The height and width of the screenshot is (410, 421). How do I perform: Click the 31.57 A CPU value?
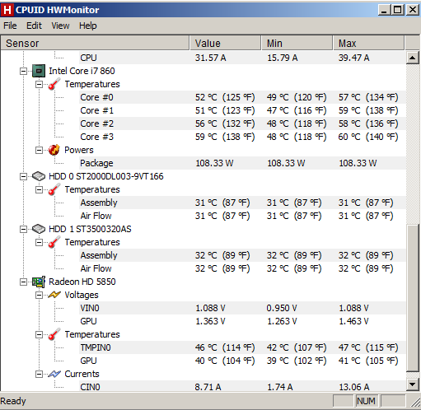[210, 58]
